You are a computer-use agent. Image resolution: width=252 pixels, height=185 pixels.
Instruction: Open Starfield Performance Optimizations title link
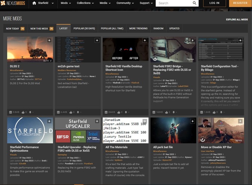click(24, 149)
